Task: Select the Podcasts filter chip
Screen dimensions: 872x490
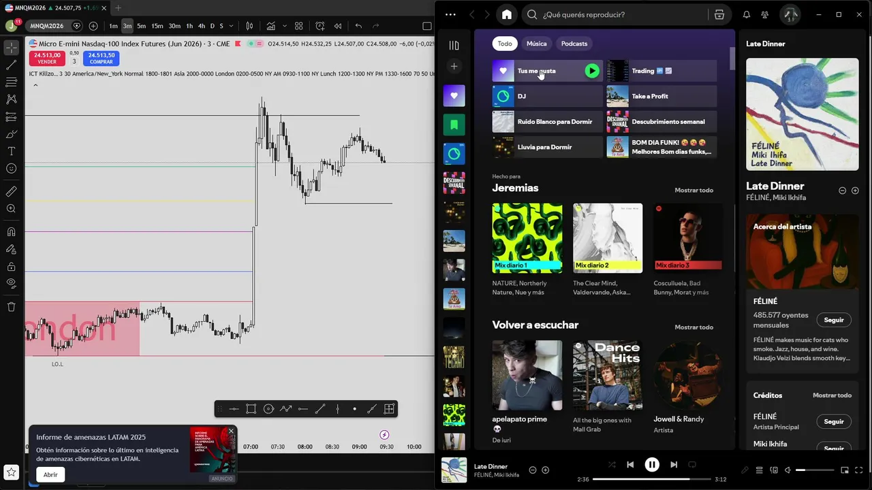Action: (574, 44)
